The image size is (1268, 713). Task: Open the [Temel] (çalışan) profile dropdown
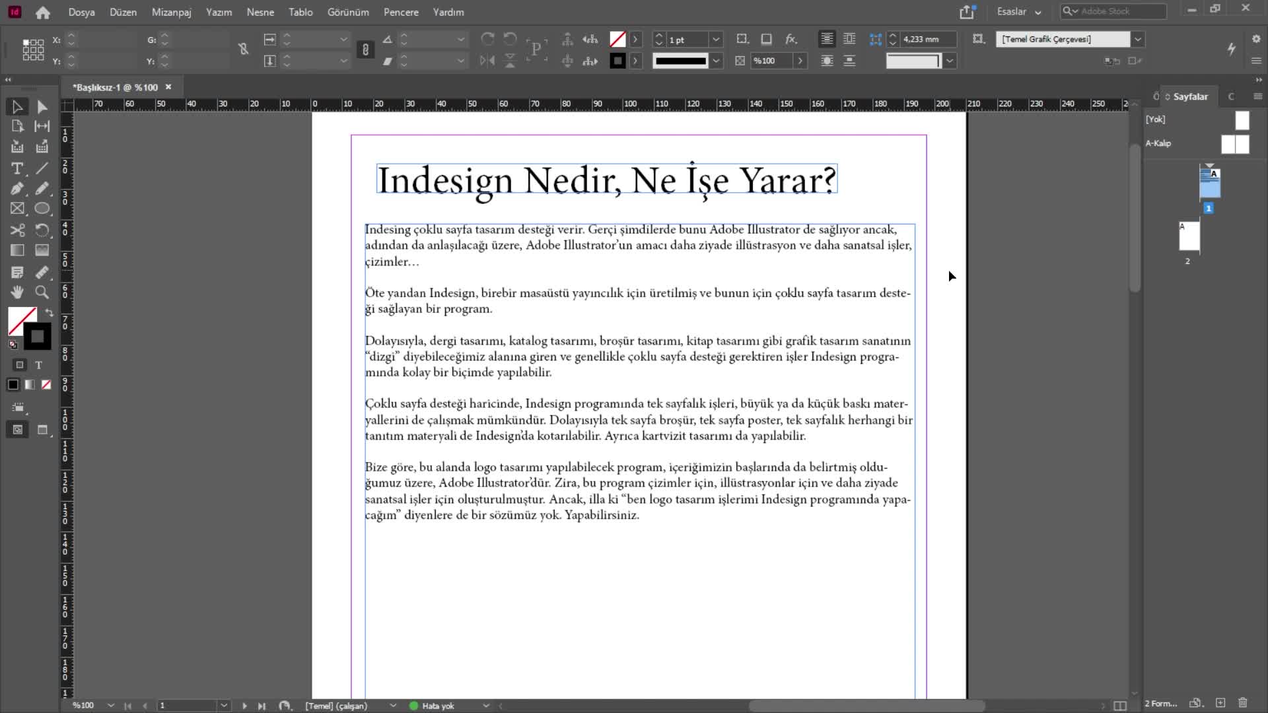tap(393, 706)
